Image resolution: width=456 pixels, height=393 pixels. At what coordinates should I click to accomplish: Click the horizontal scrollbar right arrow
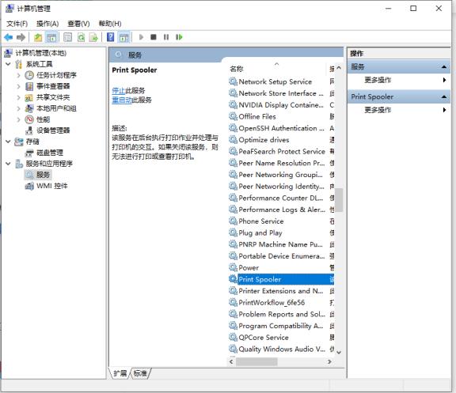pyautogui.click(x=329, y=361)
